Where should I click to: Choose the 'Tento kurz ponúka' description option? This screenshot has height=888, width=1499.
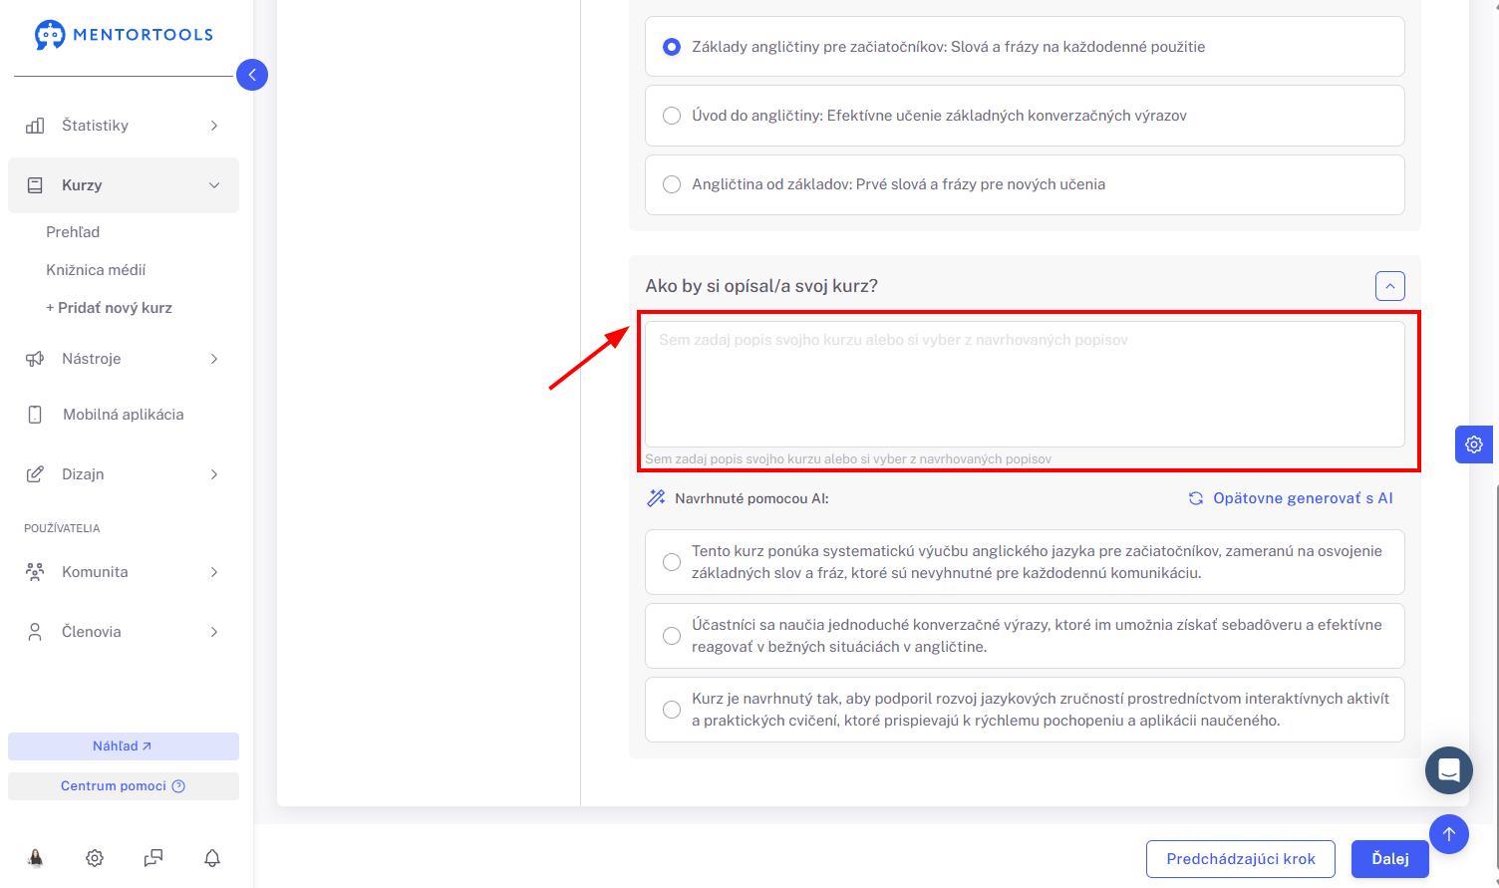tap(1025, 562)
